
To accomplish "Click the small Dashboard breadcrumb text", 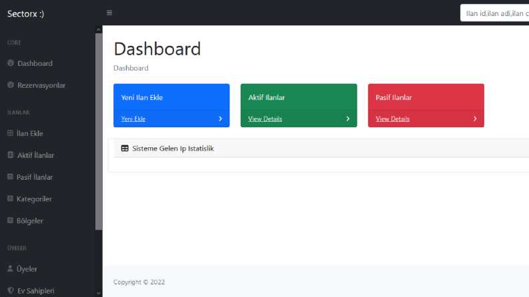I will (131, 68).
